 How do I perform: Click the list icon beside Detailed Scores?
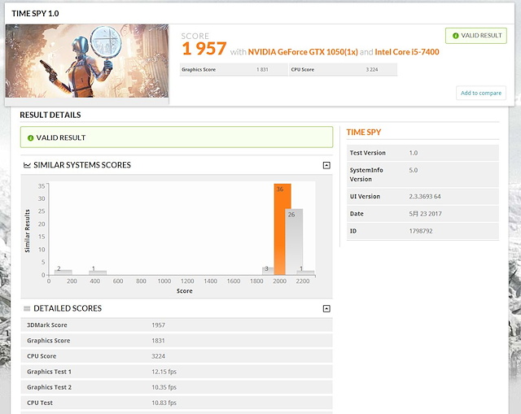click(27, 308)
